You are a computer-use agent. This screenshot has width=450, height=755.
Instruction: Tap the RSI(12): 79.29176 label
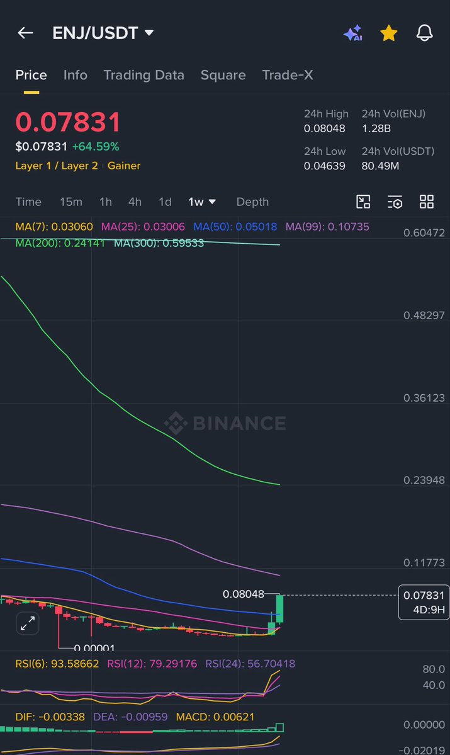pyautogui.click(x=152, y=664)
